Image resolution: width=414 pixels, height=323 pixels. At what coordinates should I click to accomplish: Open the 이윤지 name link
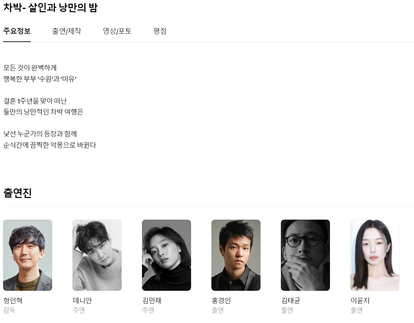360,301
